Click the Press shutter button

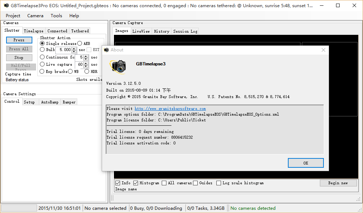click(19, 40)
